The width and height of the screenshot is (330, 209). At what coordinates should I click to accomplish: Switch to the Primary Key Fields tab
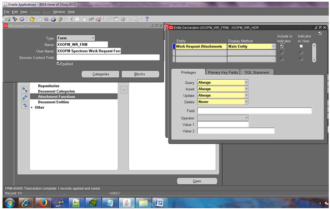[223, 72]
